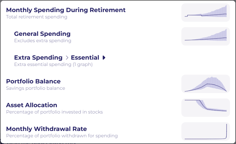Click the Monthly Withdrawal Rate chart thumbnail

tap(205, 131)
